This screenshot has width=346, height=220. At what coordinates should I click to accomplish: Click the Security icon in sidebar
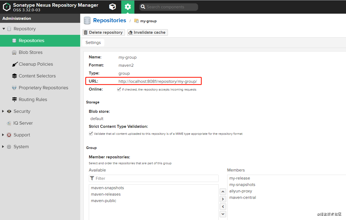(x=9, y=111)
